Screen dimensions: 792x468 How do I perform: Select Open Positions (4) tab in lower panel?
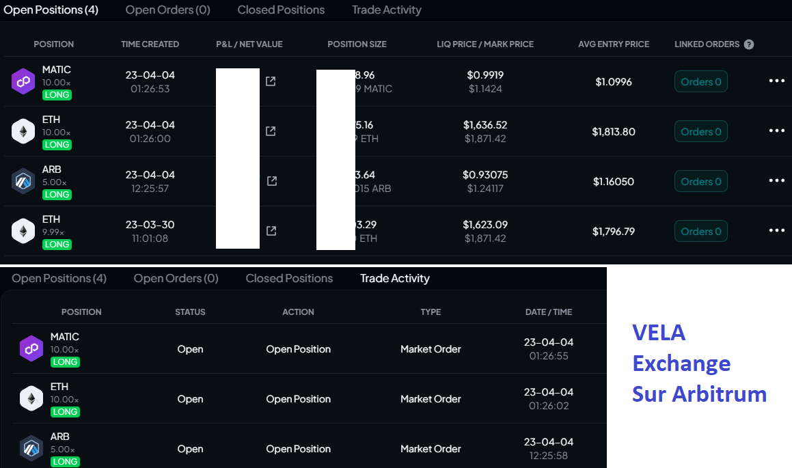pos(59,279)
